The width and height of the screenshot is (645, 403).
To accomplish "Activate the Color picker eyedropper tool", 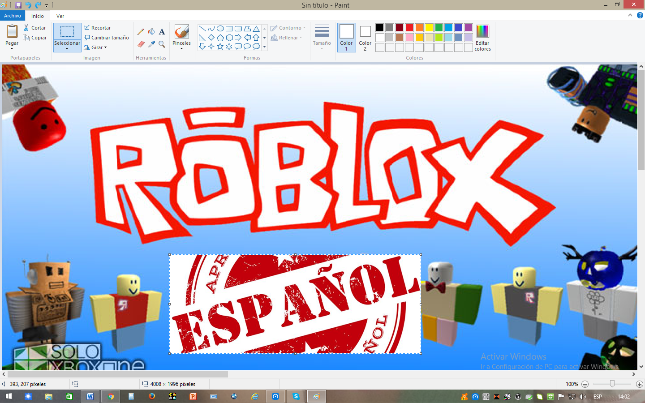I will tap(151, 44).
